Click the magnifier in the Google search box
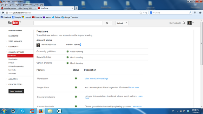 pyautogui.click(x=190, y=13)
